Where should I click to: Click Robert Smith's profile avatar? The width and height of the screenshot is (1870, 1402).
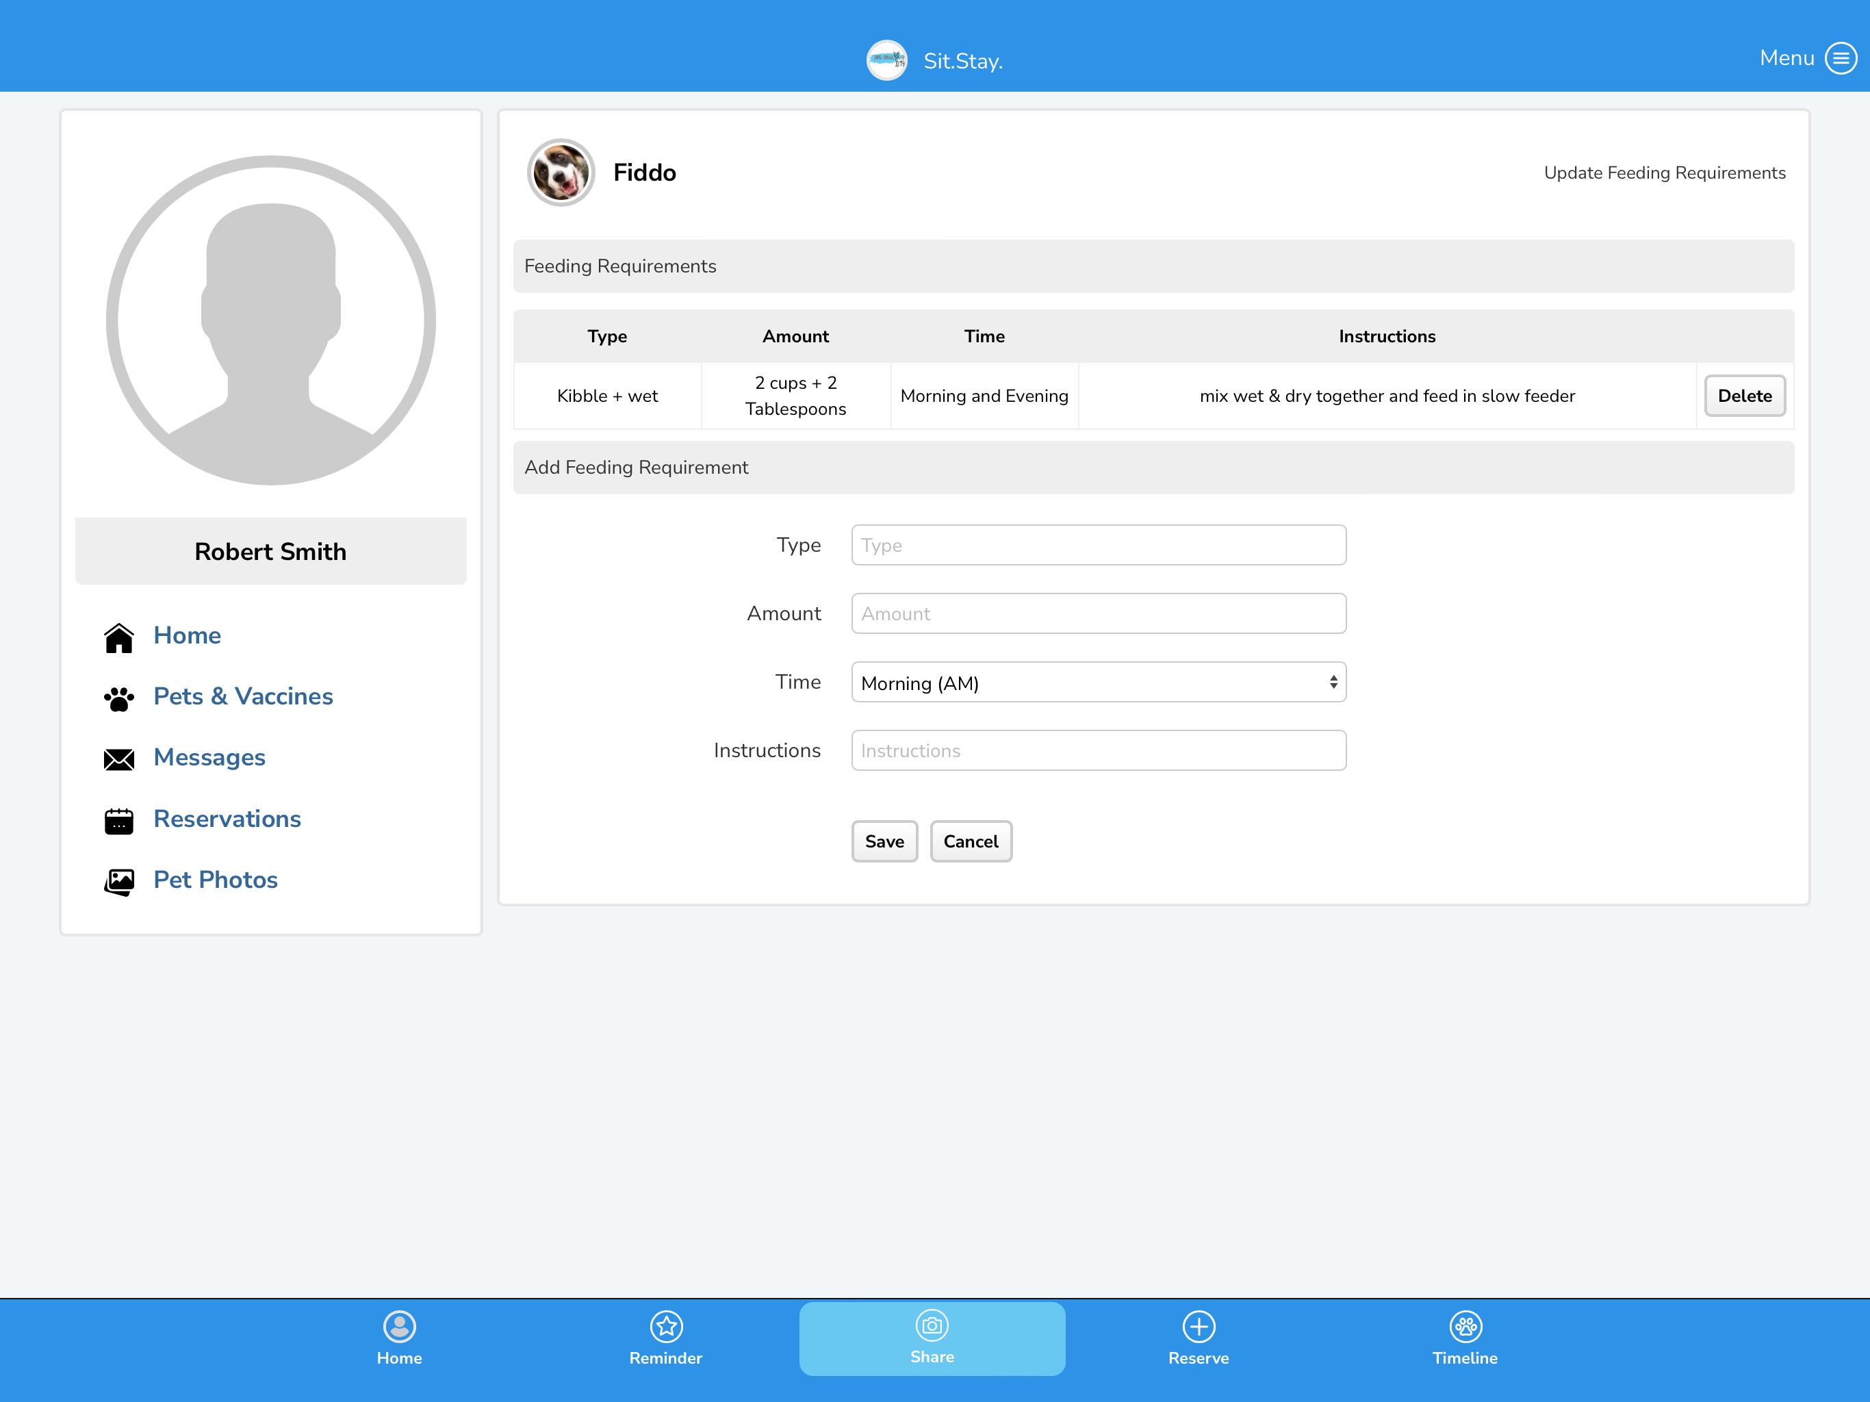[x=270, y=320]
